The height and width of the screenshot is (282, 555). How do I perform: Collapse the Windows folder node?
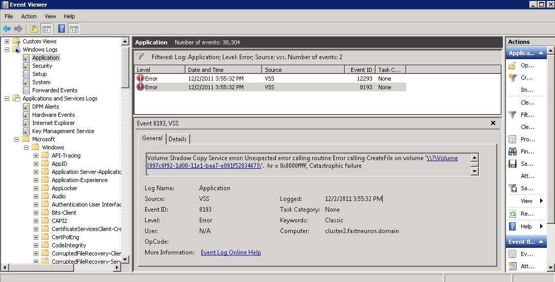point(26,147)
